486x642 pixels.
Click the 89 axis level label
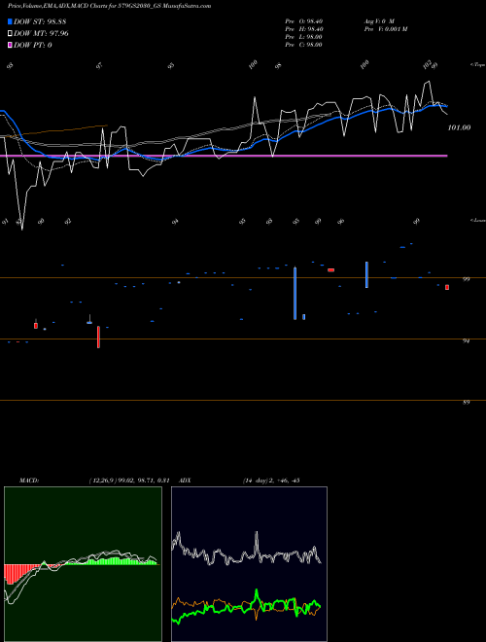tap(466, 403)
